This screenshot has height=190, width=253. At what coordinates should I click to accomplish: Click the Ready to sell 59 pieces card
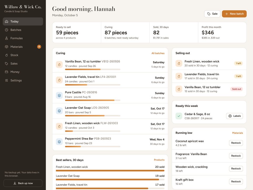click(x=77, y=32)
